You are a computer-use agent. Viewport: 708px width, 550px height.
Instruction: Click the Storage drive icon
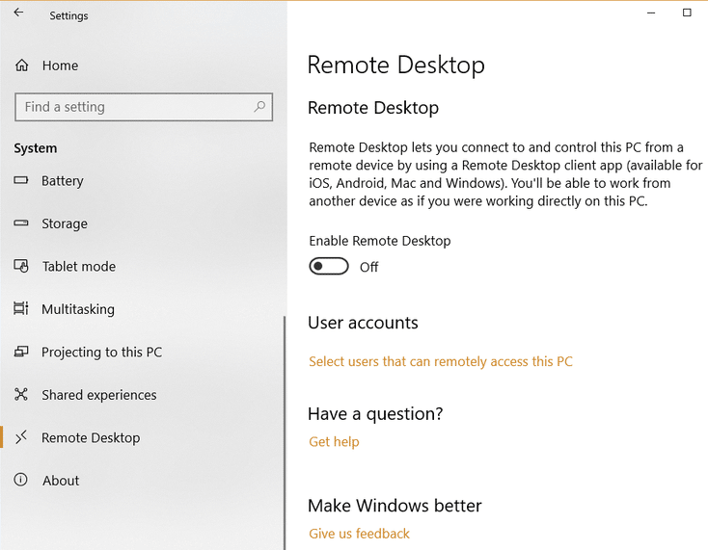(21, 223)
